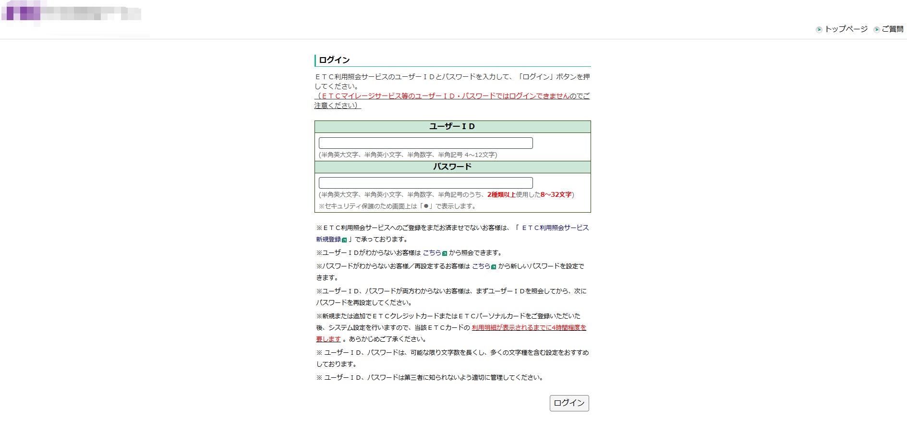Click the arrow icon beside ご質問
This screenshot has height=433, width=907.
[x=877, y=30]
